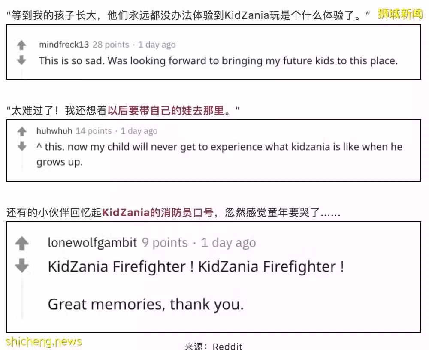Open mindfreck13 user profile
This screenshot has height=350, width=429.
click(64, 45)
